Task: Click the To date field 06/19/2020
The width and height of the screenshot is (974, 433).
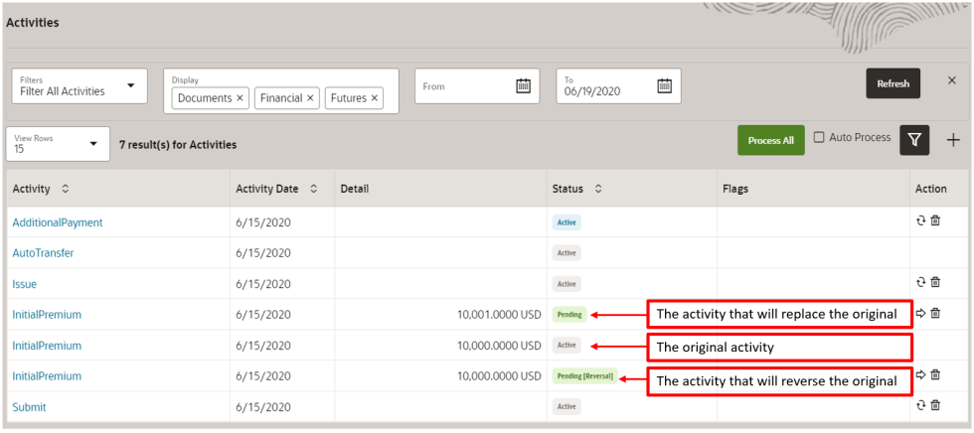Action: point(618,85)
